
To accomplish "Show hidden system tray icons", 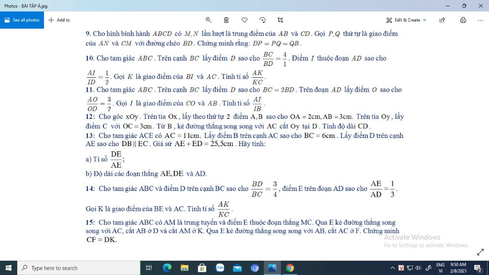I will [393, 268].
